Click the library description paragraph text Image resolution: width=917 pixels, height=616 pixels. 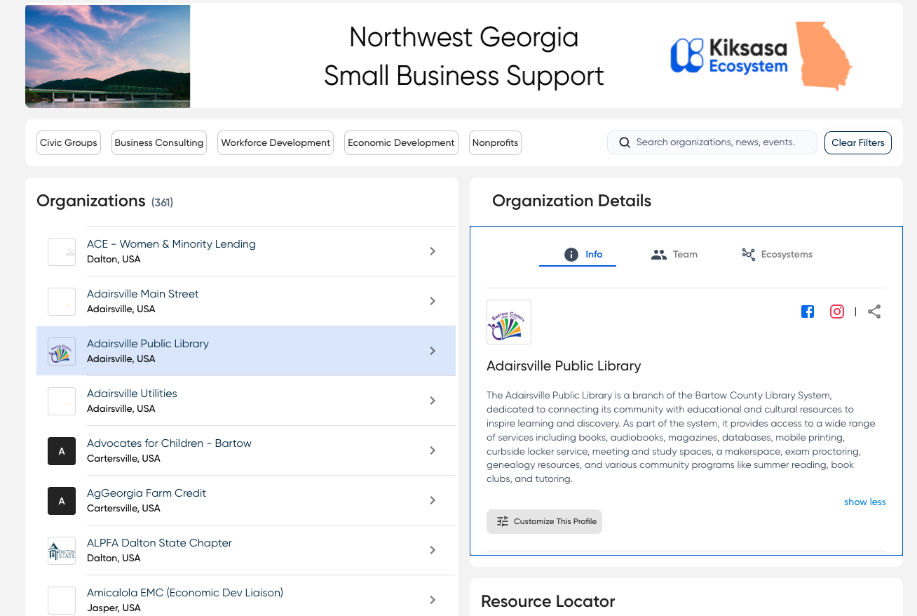point(681,437)
